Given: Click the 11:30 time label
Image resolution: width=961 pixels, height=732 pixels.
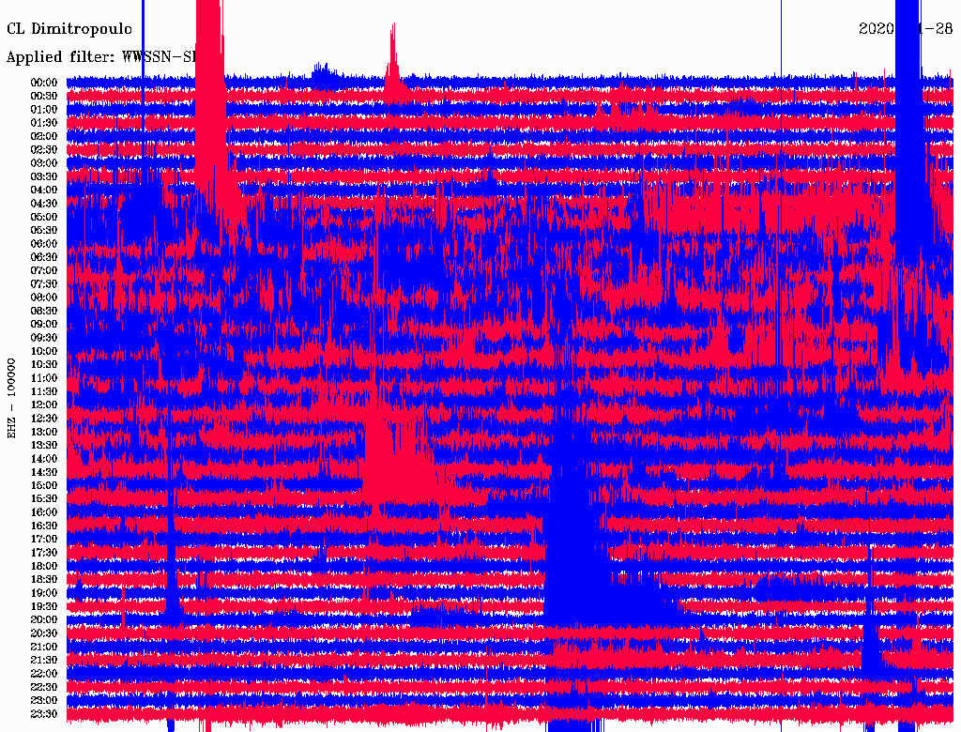Looking at the screenshot, I should click(44, 391).
